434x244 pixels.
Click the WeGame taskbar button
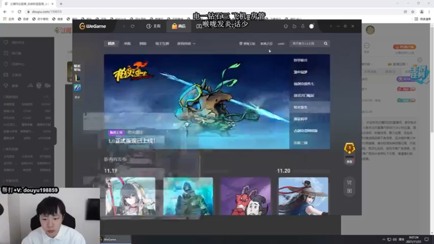click(116, 240)
